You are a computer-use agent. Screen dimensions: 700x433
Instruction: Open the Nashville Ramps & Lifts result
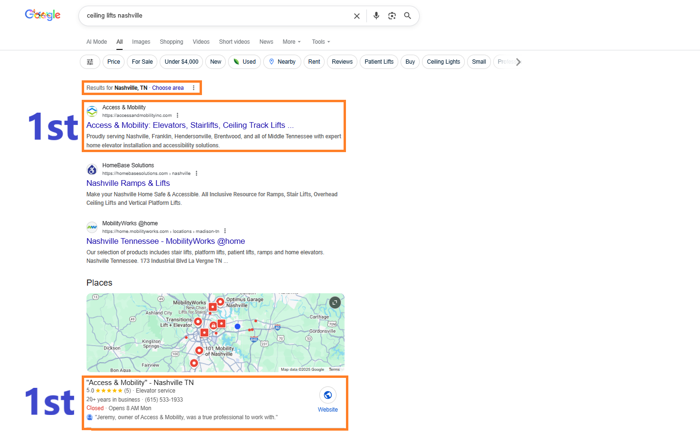[128, 183]
